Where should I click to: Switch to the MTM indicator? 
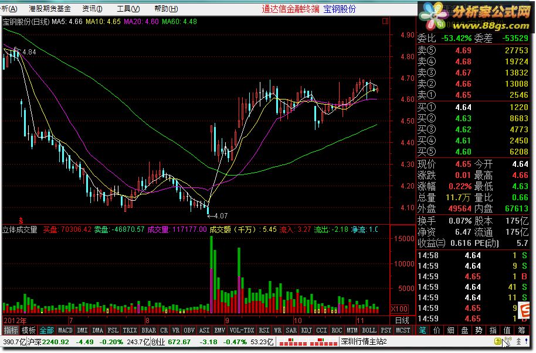coord(352,330)
